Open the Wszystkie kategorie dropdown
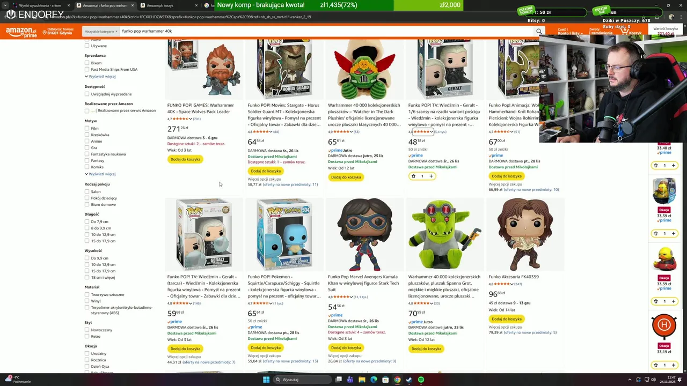This screenshot has width=687, height=386. (x=101, y=32)
